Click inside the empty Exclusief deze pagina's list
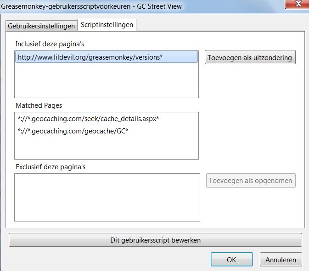 pyautogui.click(x=107, y=197)
